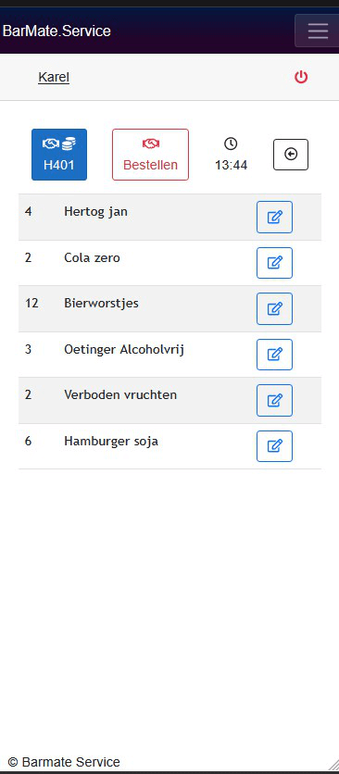Open the Karel user link
The width and height of the screenshot is (339, 774).
[x=54, y=78]
